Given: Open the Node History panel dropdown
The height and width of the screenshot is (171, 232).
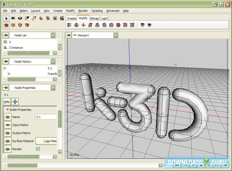Looking at the screenshot, I should (53, 62).
